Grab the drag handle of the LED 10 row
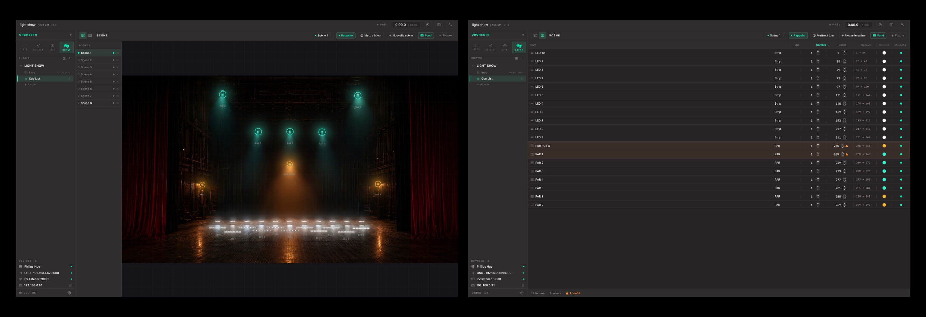This screenshot has height=317, width=926. tap(532, 53)
